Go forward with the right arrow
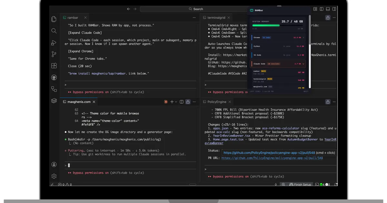Viewport: 387px width, 203px height. [135, 9]
